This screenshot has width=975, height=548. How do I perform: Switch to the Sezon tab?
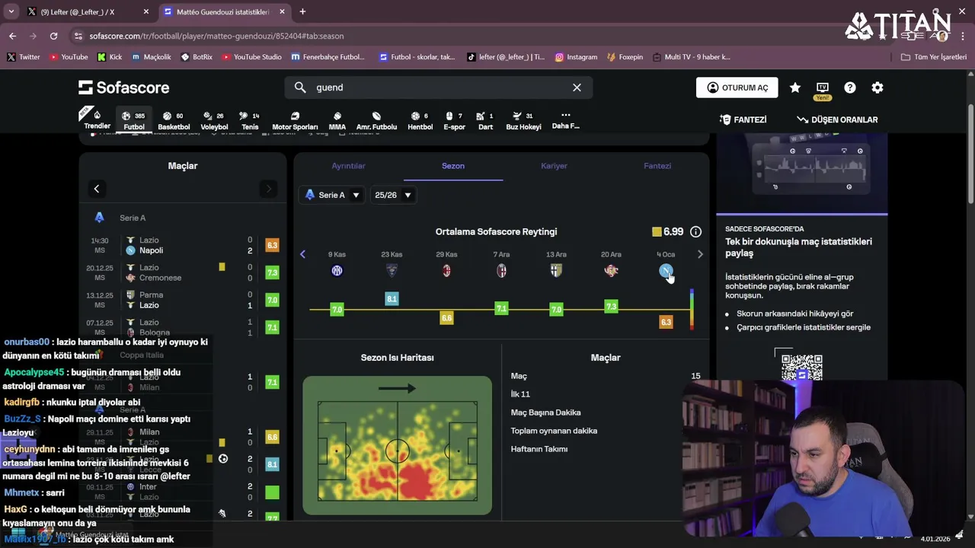(452, 166)
